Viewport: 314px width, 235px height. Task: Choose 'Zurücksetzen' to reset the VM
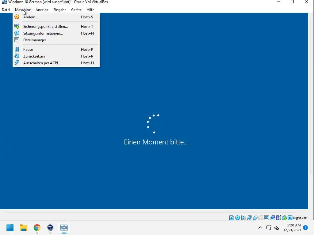(x=56, y=56)
